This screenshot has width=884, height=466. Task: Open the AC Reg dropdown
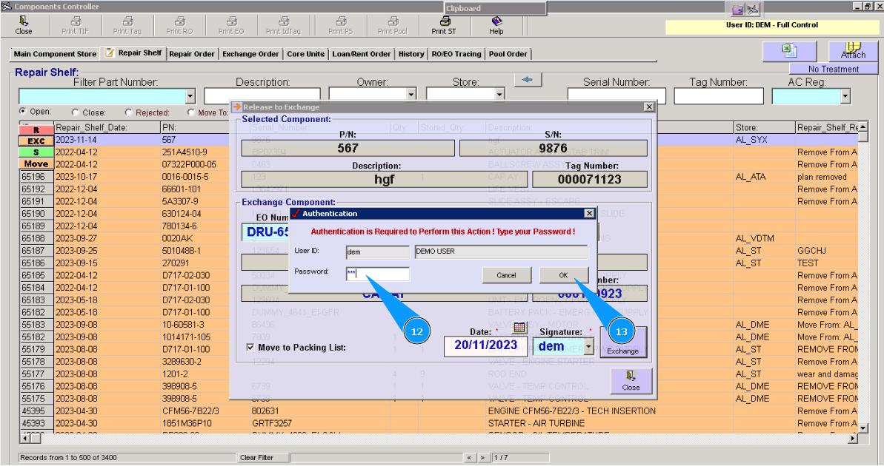[845, 96]
